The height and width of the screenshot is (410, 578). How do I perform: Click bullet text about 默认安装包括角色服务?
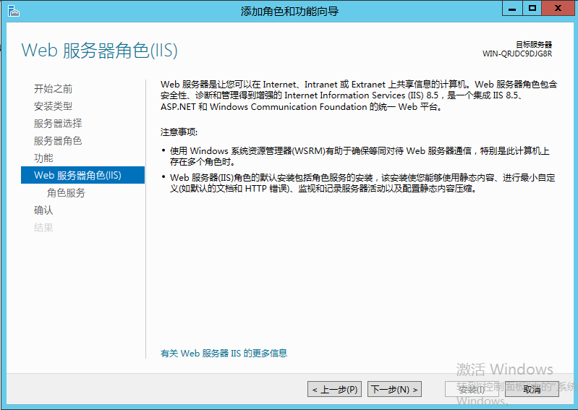pos(362,183)
